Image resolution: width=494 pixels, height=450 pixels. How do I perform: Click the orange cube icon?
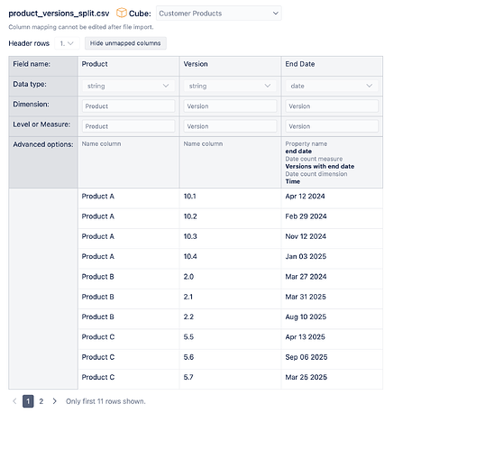122,13
